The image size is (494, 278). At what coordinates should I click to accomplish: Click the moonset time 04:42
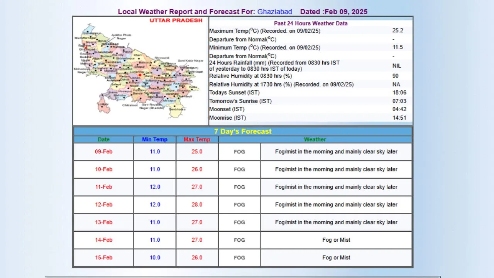point(399,109)
